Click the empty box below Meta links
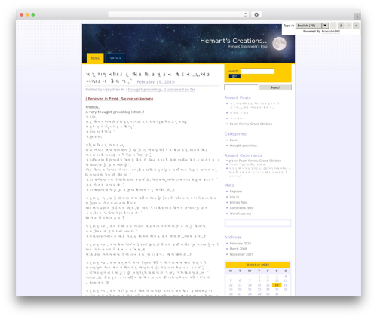Viewport: 377px width, 319px height. [x=258, y=223]
